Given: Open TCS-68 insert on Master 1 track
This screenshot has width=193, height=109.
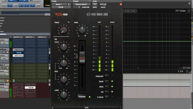Looking at the screenshot, I should 30,88.
